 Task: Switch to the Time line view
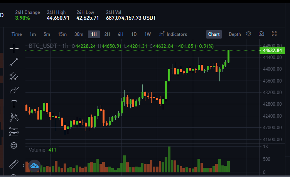tap(17, 34)
